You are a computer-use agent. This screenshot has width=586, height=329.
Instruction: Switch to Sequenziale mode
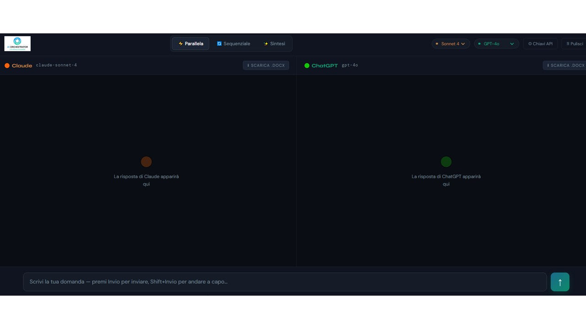(233, 43)
